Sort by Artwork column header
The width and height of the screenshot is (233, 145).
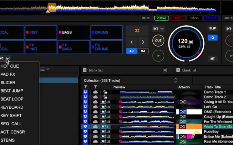[184, 87]
